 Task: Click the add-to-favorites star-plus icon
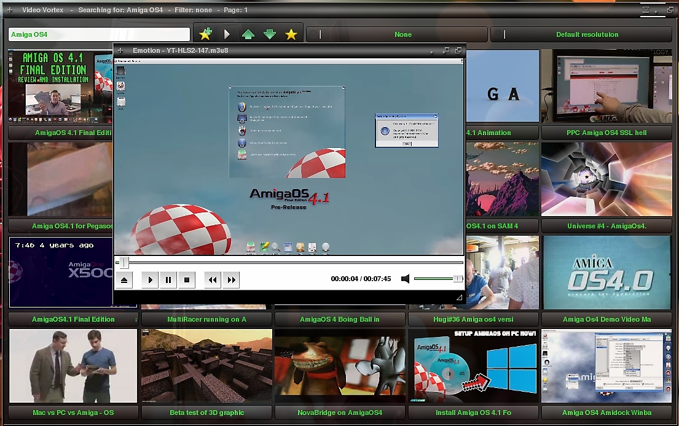(x=206, y=34)
